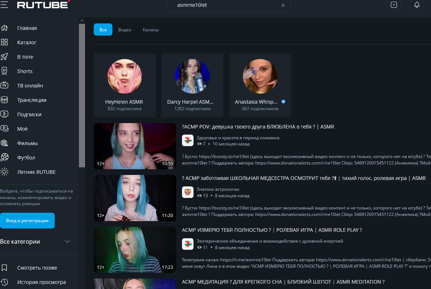Open the upload video icon
The image size is (431, 289).
click(394, 5)
